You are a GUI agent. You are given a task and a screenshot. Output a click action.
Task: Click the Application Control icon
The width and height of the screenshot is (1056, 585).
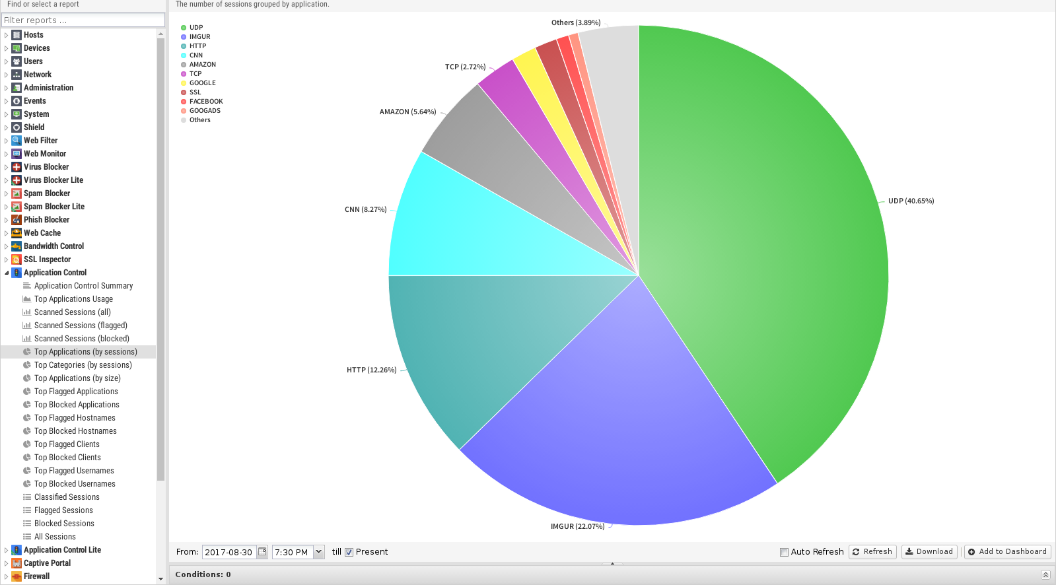tap(17, 273)
